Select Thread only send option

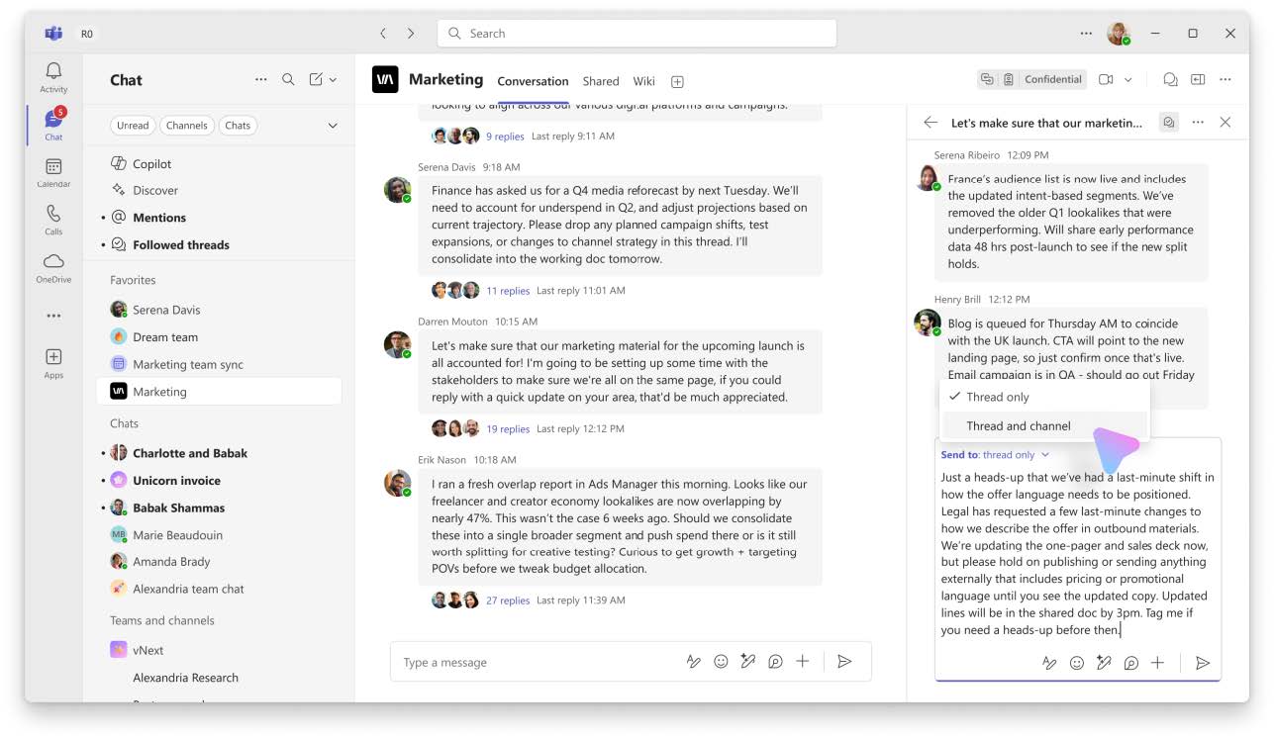pos(1044,397)
